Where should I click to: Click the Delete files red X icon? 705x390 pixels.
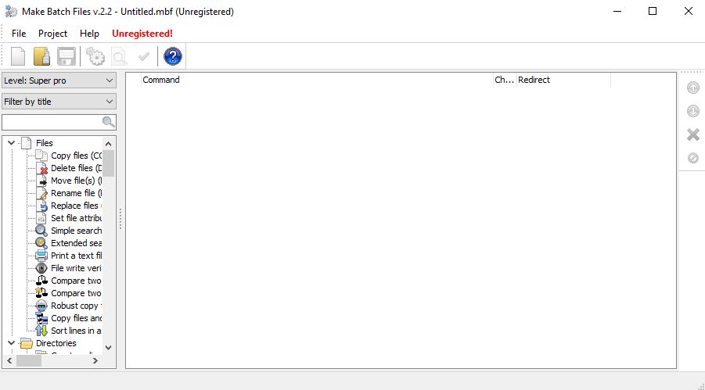click(41, 168)
